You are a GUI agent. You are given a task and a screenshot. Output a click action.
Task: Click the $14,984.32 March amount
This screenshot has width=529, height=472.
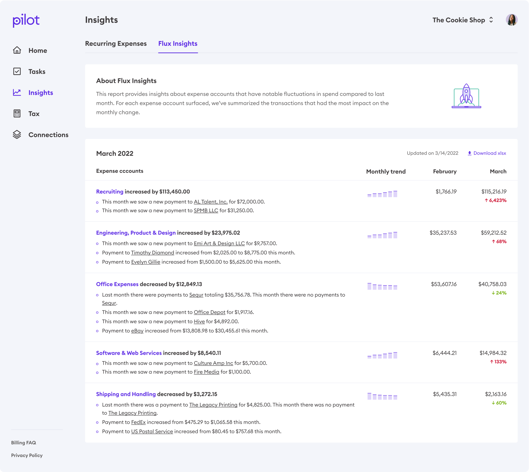click(x=493, y=353)
